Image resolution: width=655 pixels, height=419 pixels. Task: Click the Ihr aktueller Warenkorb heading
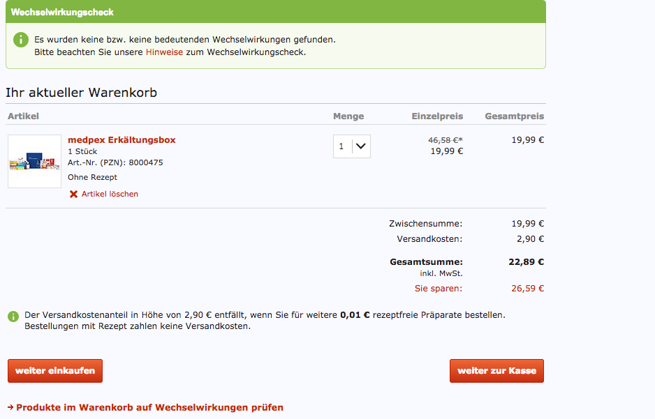coord(81,93)
